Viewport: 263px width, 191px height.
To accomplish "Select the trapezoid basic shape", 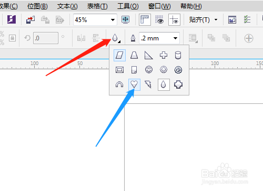I will pyautogui.click(x=134, y=55).
